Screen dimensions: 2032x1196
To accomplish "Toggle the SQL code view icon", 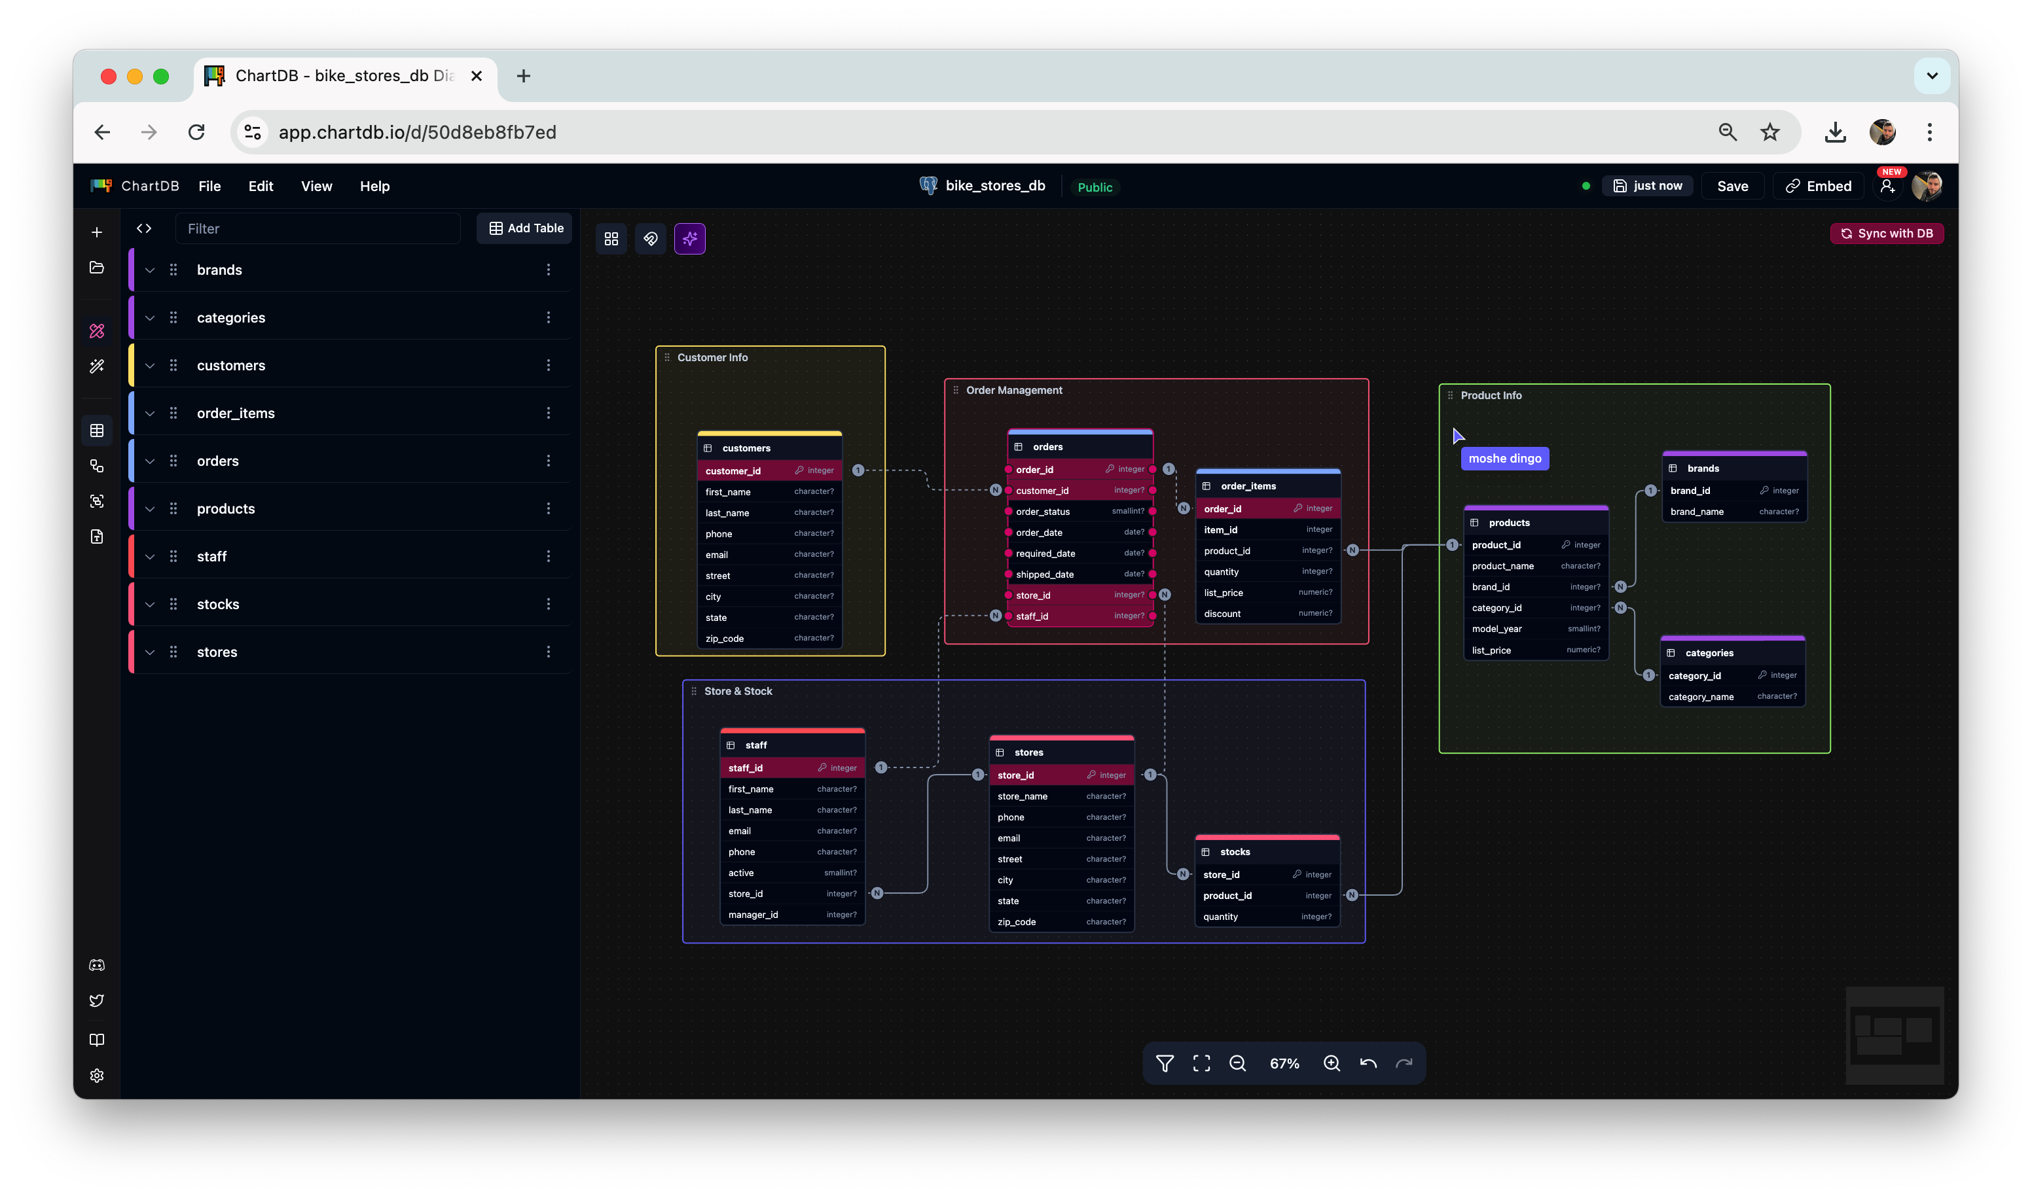I will click(x=144, y=229).
